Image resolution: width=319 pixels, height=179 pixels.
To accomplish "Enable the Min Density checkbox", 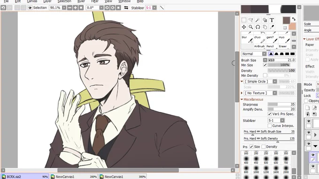I will [265, 75].
